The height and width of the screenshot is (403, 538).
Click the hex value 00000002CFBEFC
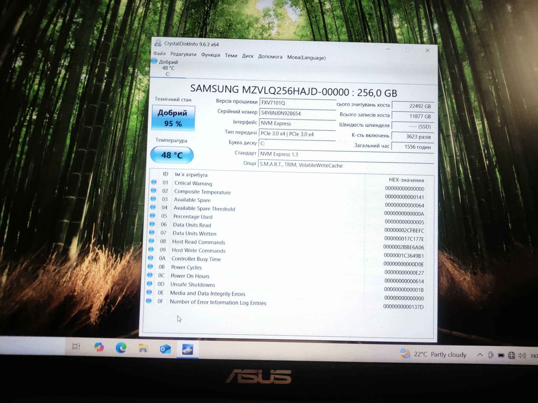coord(404,230)
